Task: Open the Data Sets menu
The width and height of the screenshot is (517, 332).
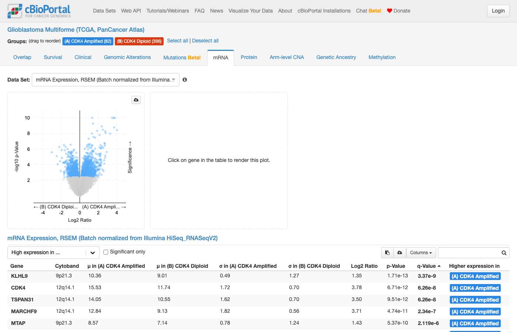Action: [x=105, y=11]
